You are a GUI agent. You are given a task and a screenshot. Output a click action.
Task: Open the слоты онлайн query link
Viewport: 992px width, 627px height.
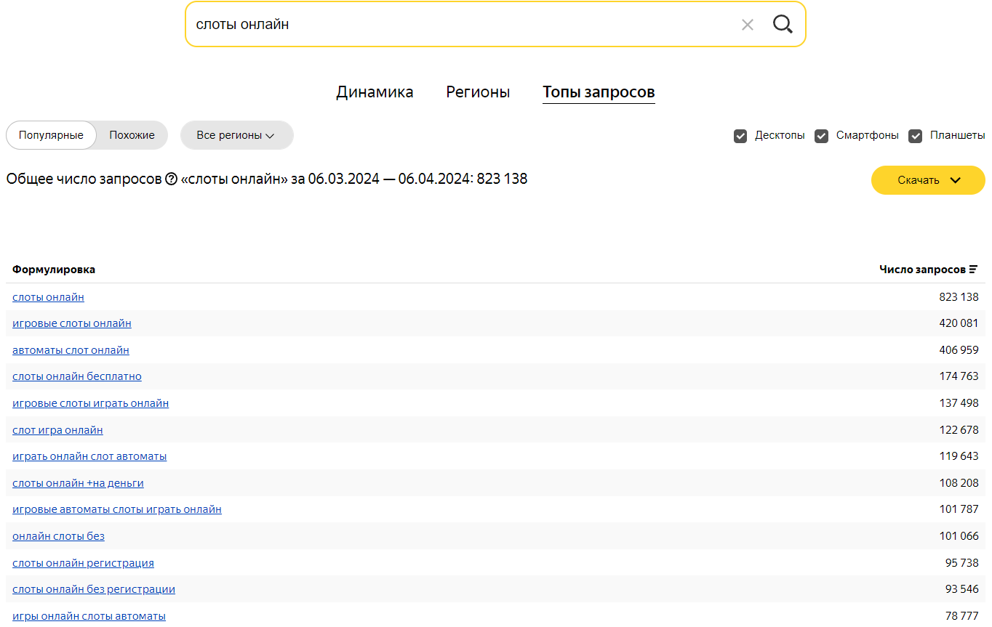(48, 296)
